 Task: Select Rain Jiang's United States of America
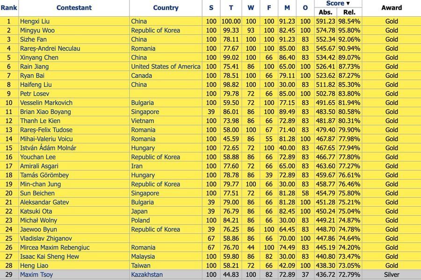tap(166, 67)
